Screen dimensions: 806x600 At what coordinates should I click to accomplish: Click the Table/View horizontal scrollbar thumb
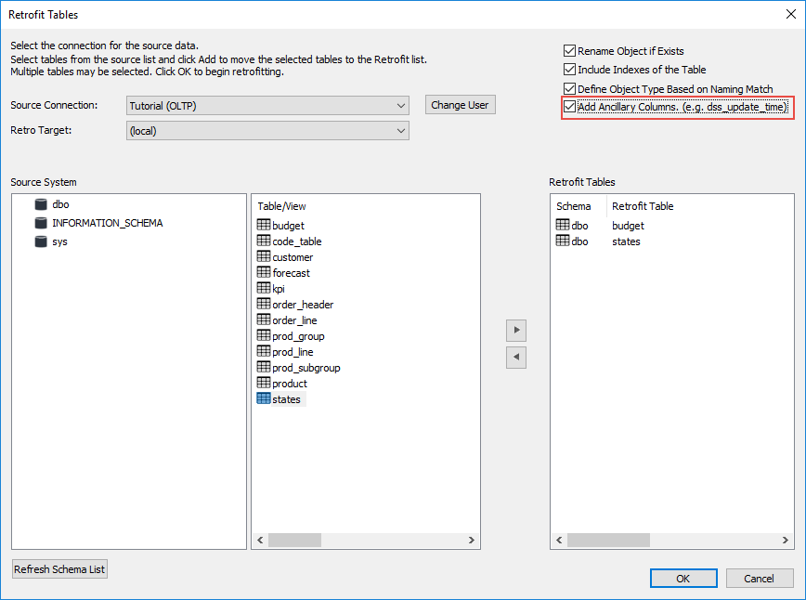[294, 540]
